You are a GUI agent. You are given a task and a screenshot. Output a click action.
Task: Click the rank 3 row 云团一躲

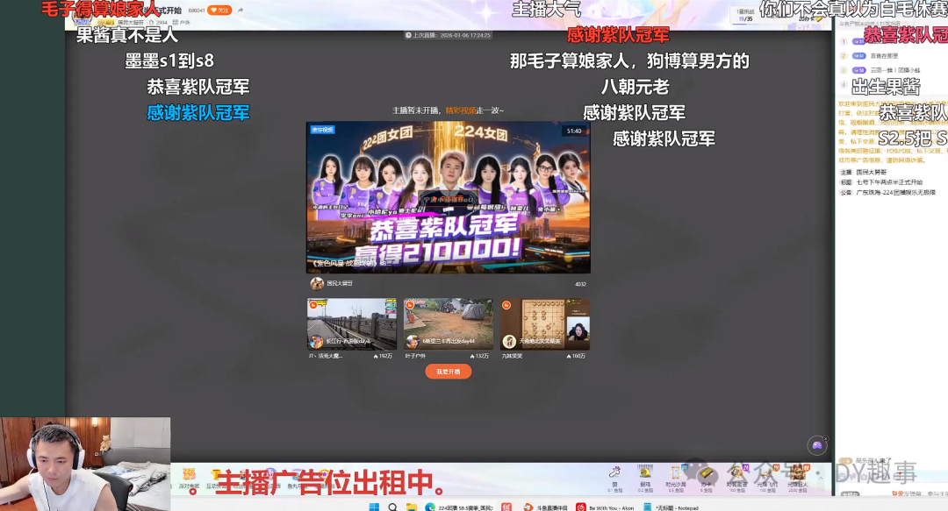click(x=890, y=70)
